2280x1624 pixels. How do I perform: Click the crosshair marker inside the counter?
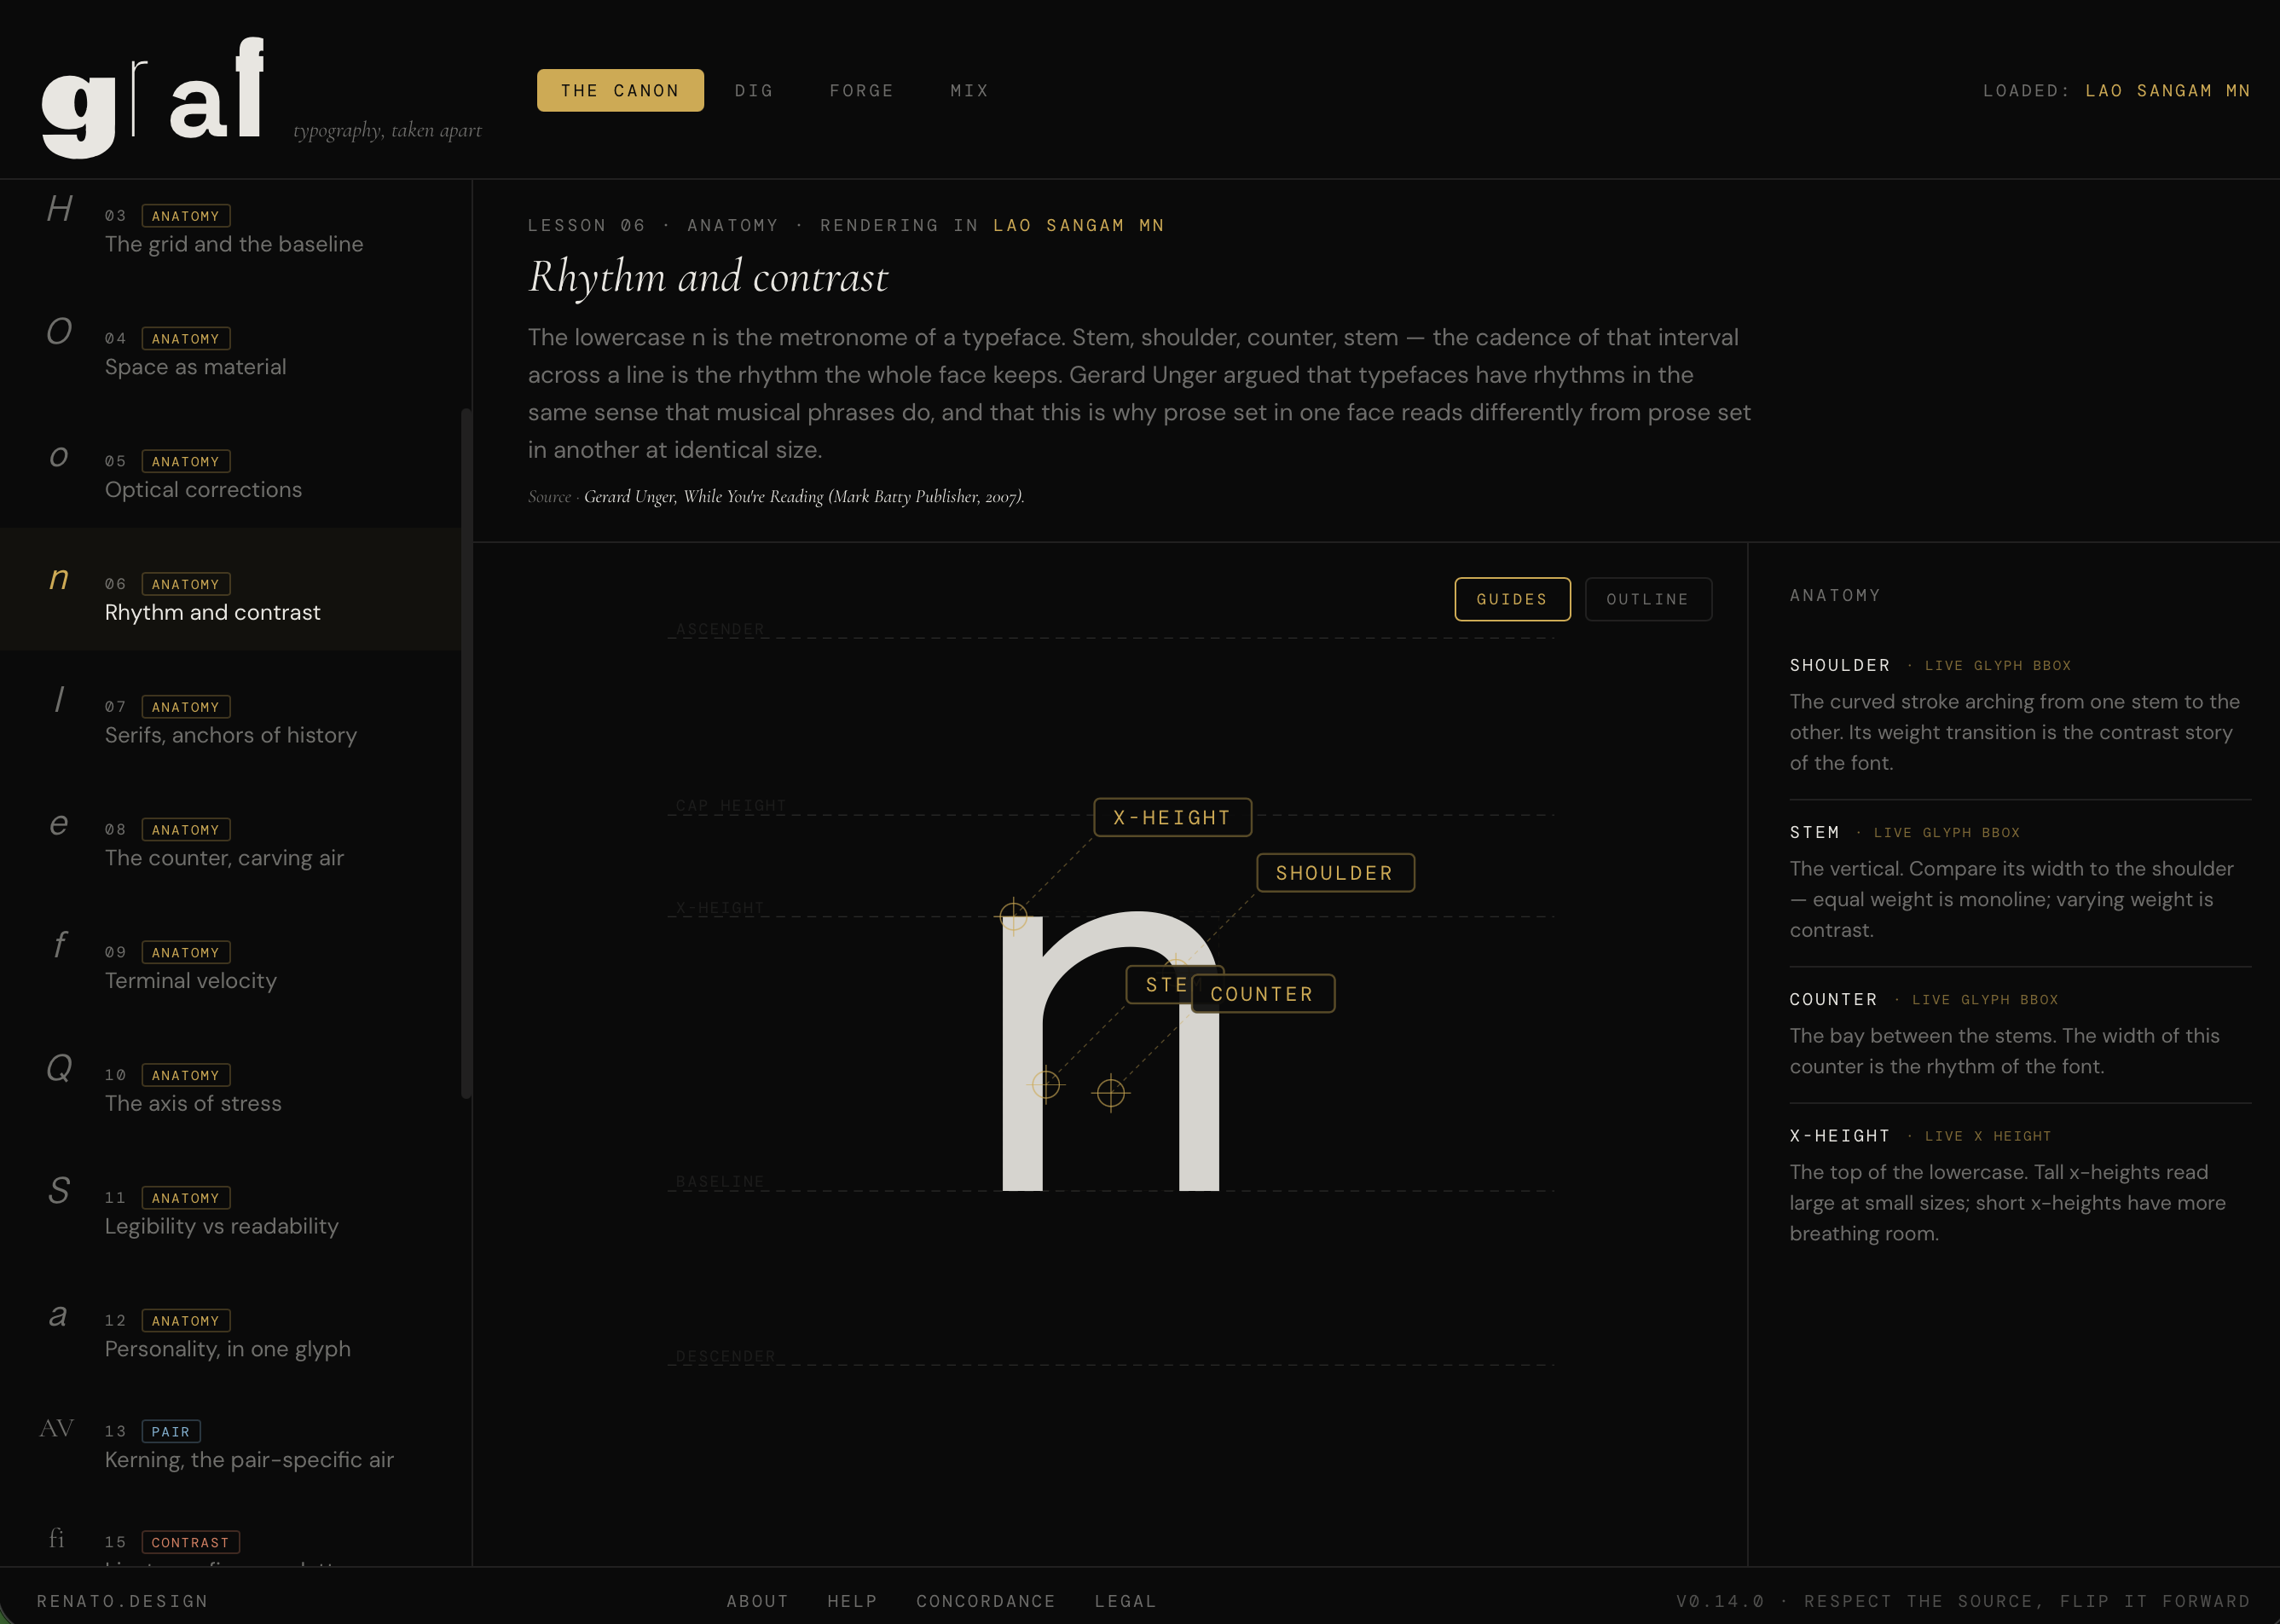coord(1111,1092)
